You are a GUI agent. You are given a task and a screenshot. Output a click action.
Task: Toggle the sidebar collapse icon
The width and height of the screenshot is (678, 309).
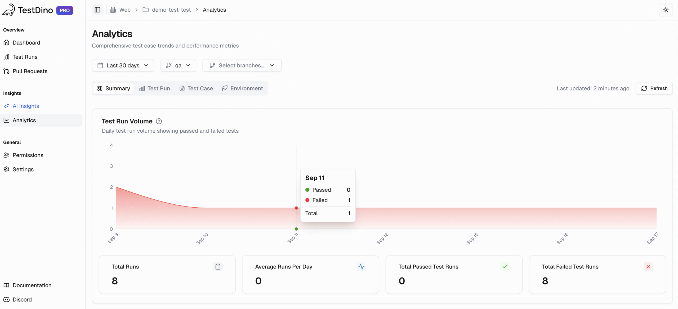pos(97,10)
